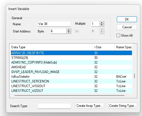This screenshot has height=116, width=142.
Task: Increase Byte start address with up arrow
Action: point(69,30)
